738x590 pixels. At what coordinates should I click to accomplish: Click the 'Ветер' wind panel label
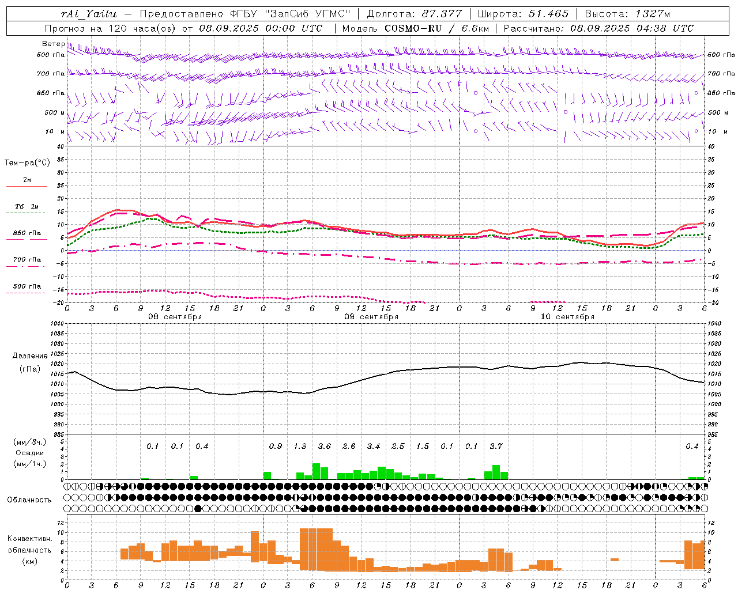tap(53, 44)
